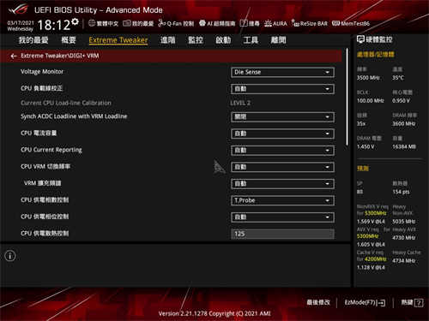Toggle the ReSize BAR option
The image size is (429, 321).
[x=310, y=23]
